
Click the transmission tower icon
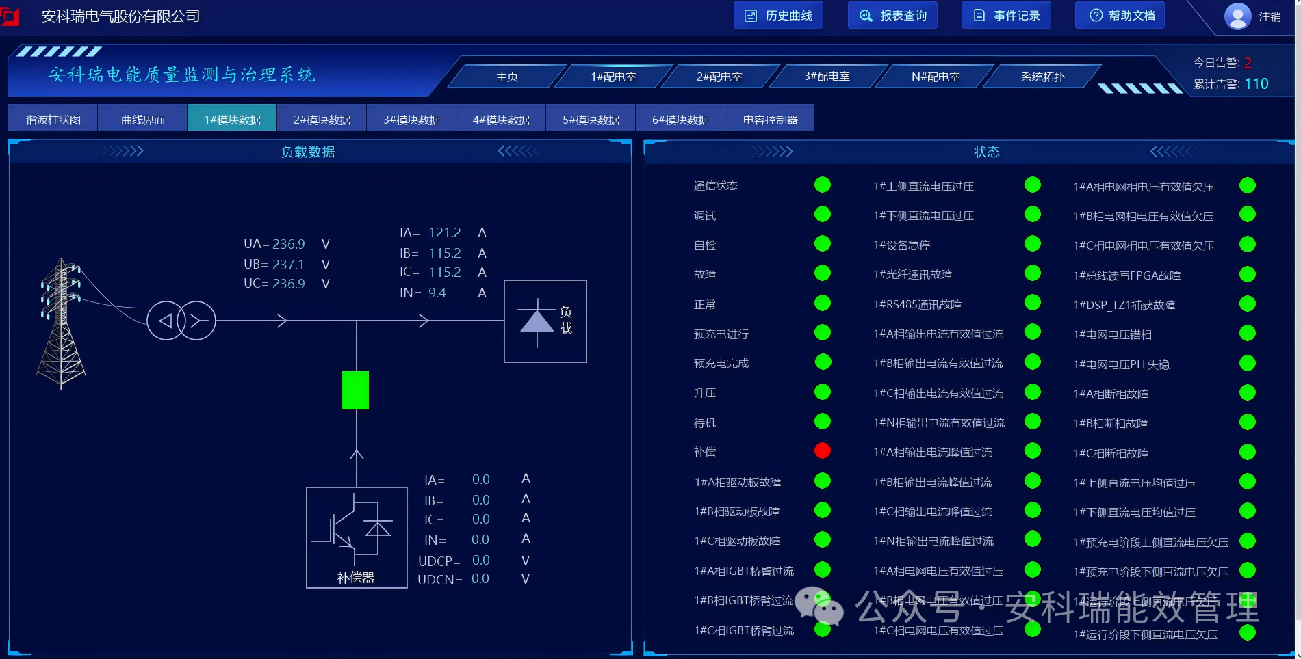click(61, 323)
